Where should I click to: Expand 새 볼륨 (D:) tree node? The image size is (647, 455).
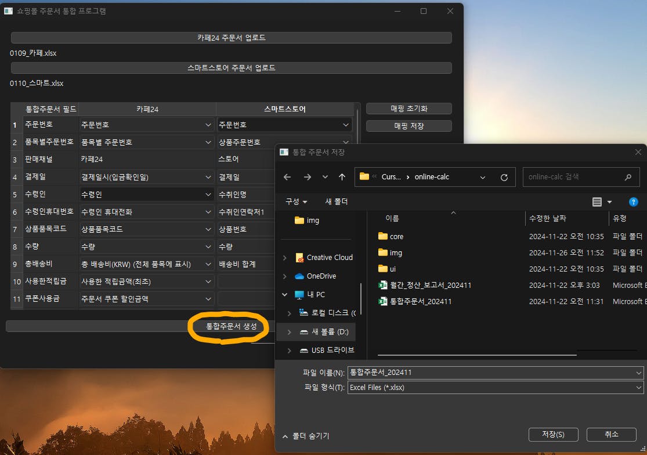[x=289, y=331]
